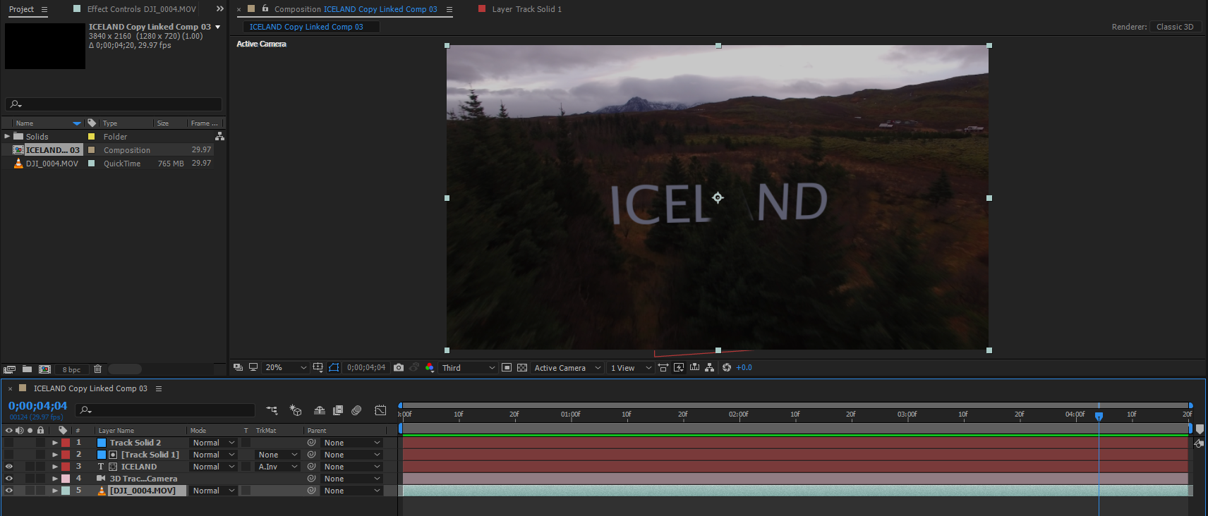This screenshot has width=1208, height=516.
Task: Hide the 3D Tracker Camera layer
Action: 9,479
